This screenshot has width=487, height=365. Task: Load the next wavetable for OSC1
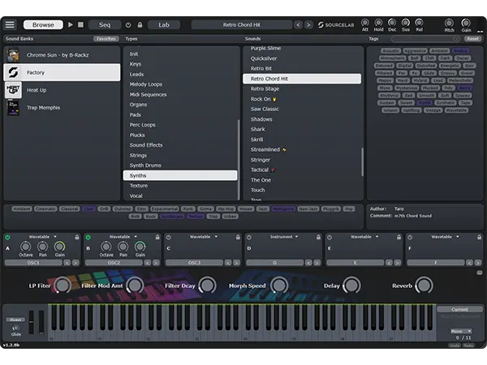[75, 263]
